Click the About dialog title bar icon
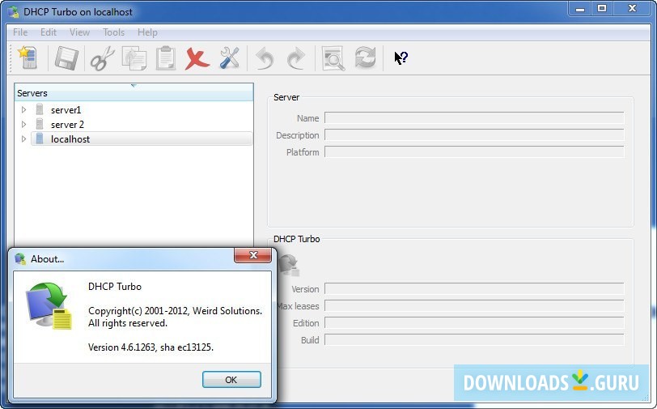 20,259
